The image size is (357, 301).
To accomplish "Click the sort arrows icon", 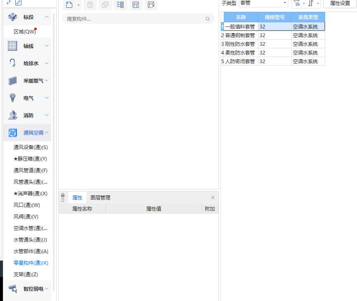I will 311,3.
